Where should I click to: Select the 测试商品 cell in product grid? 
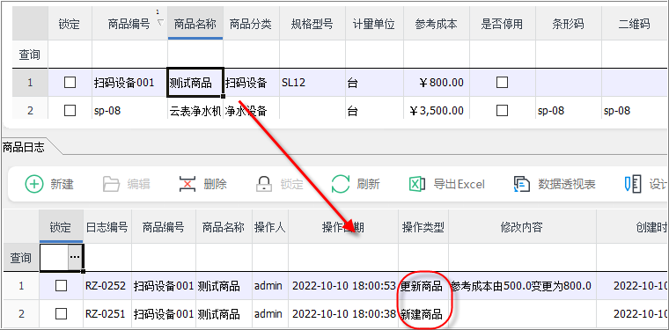195,83
